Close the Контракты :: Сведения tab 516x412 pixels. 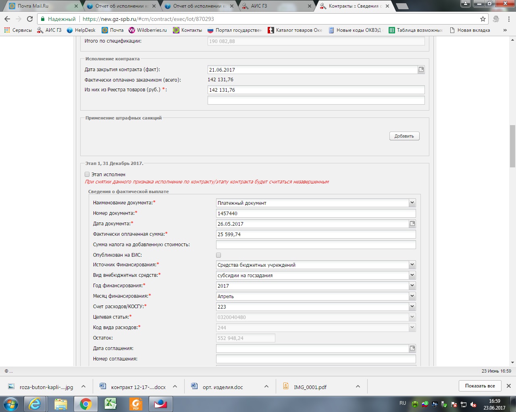click(x=387, y=6)
